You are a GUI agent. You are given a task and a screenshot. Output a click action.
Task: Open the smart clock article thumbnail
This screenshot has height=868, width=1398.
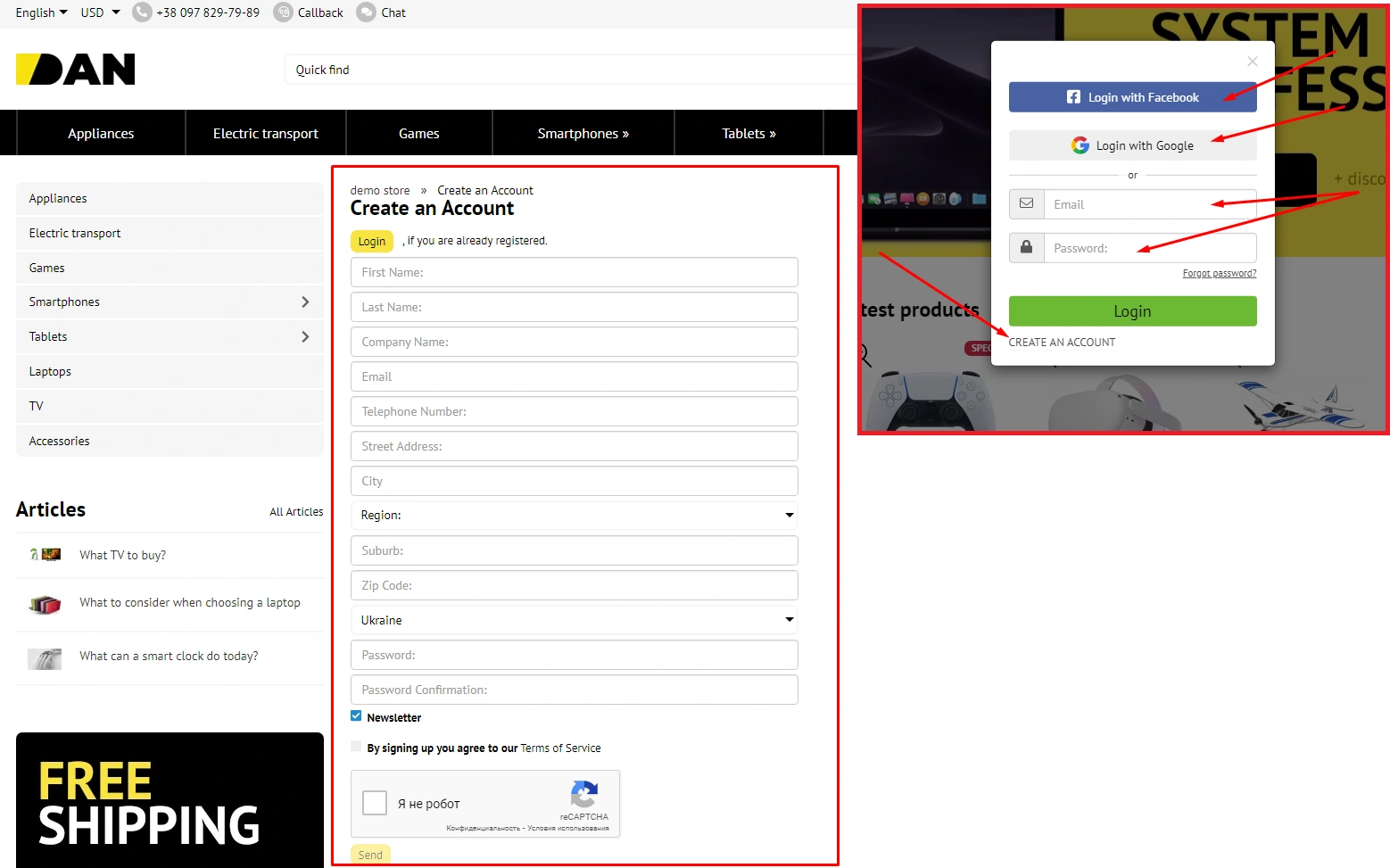pos(45,658)
